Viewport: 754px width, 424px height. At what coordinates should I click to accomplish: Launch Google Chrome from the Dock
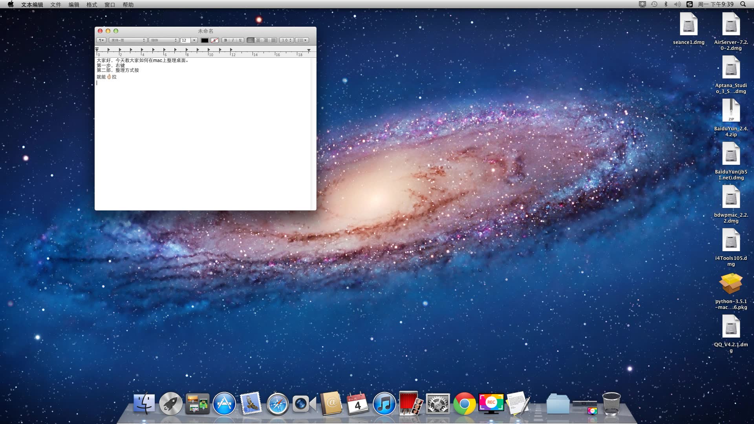tap(464, 404)
